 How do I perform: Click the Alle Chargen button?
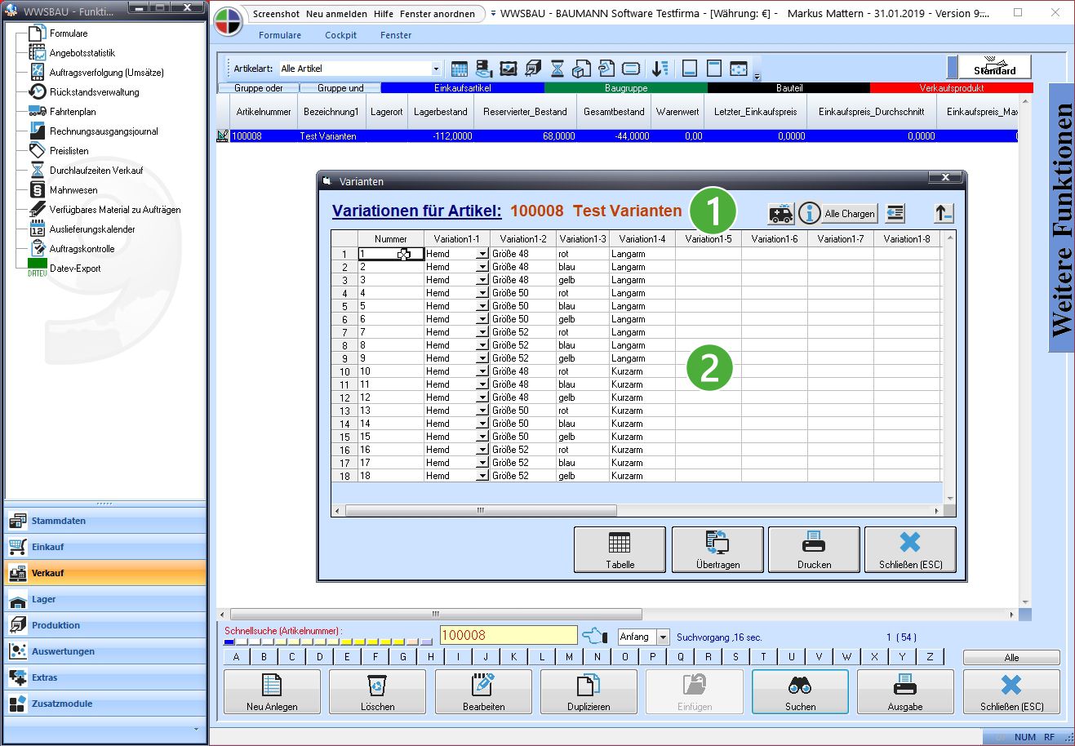pyautogui.click(x=850, y=214)
